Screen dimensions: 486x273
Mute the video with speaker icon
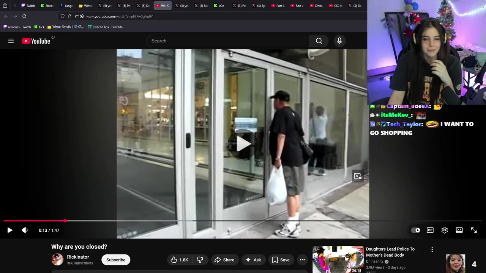pyautogui.click(x=25, y=230)
